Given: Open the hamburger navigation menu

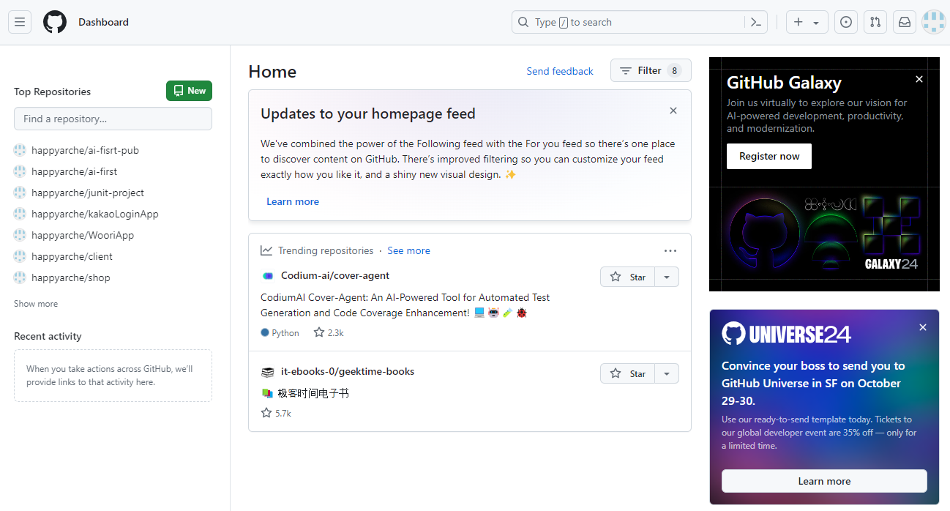Looking at the screenshot, I should pos(20,22).
